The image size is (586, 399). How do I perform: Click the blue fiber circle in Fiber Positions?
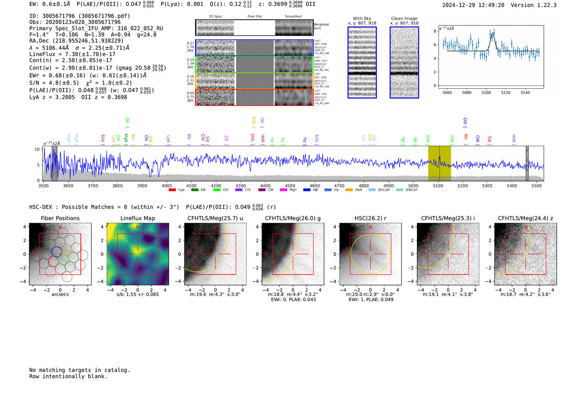pyautogui.click(x=57, y=252)
